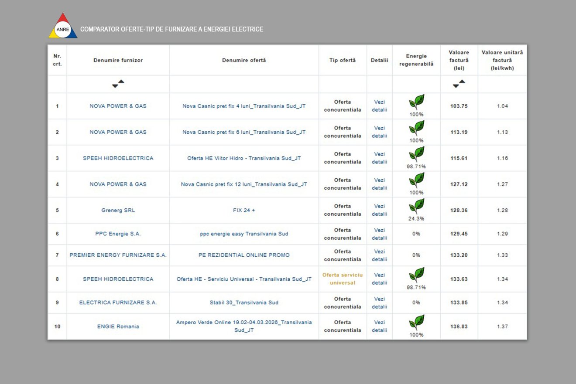Screen dimensions: 576x384
Task: Select ELECTRICA FURNIZARE S.A. supplier link
Action: click(x=118, y=302)
